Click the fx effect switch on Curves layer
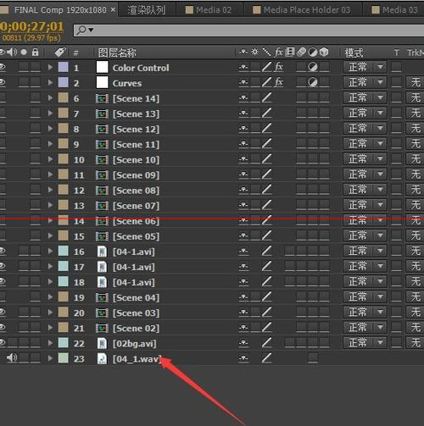This screenshot has width=424, height=426. pos(279,82)
